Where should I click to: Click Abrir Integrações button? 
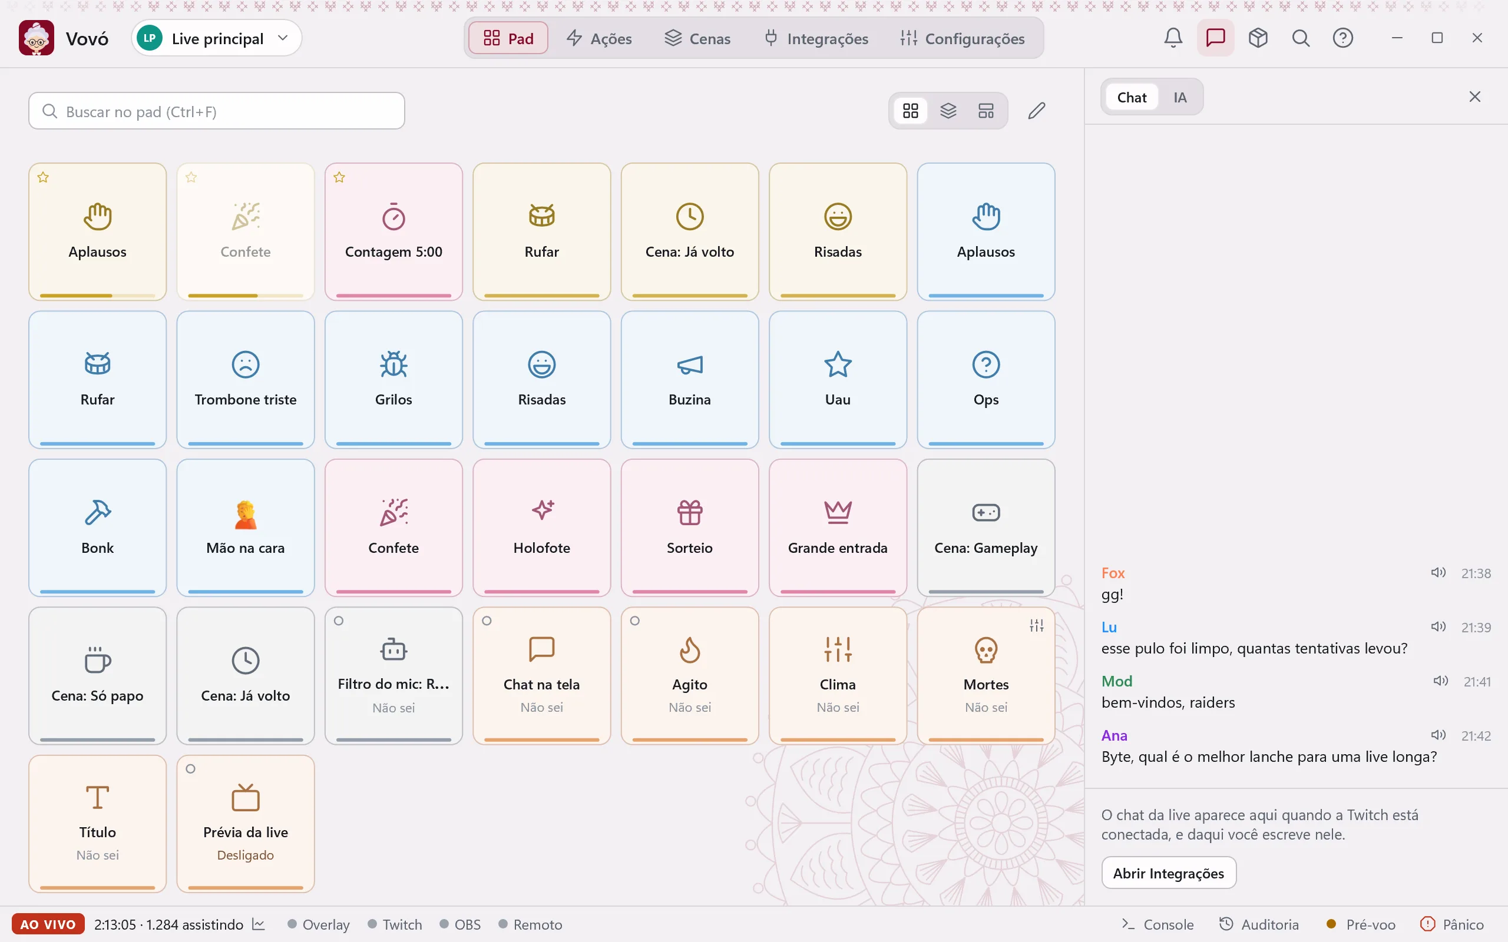click(x=1168, y=873)
